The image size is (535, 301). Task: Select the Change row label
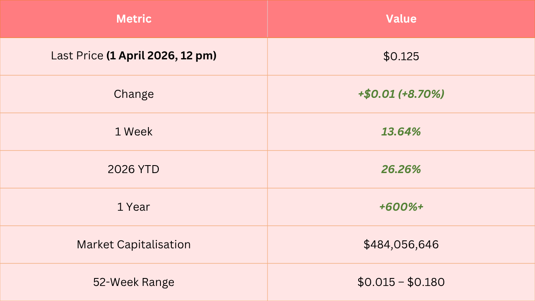(x=134, y=94)
